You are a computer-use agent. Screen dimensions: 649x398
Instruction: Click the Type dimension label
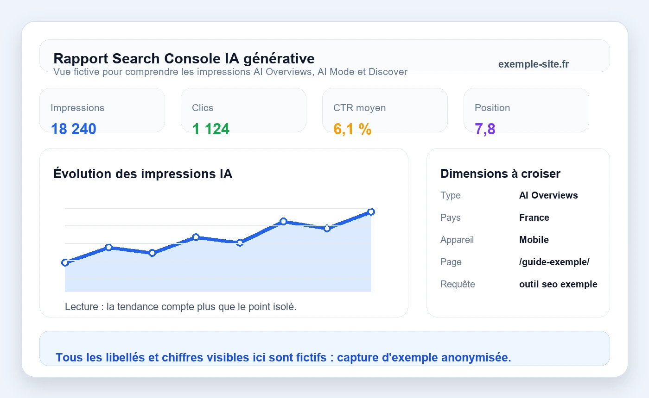(451, 195)
